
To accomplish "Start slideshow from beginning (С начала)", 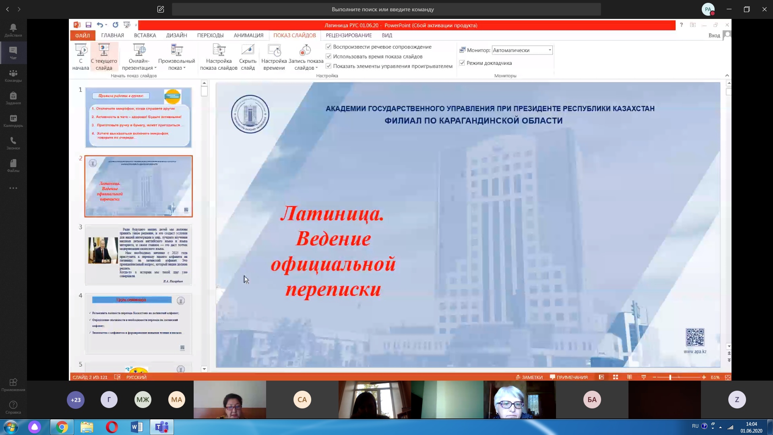I will [x=81, y=57].
